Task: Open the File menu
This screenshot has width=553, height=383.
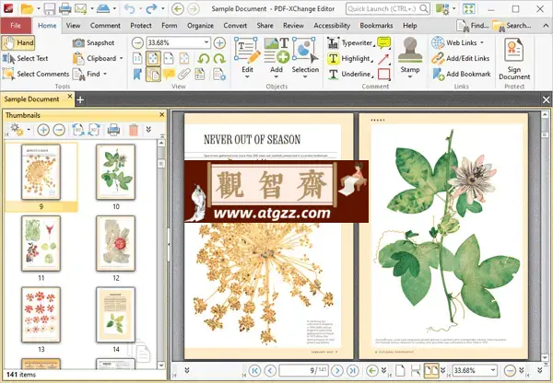Action: click(16, 26)
